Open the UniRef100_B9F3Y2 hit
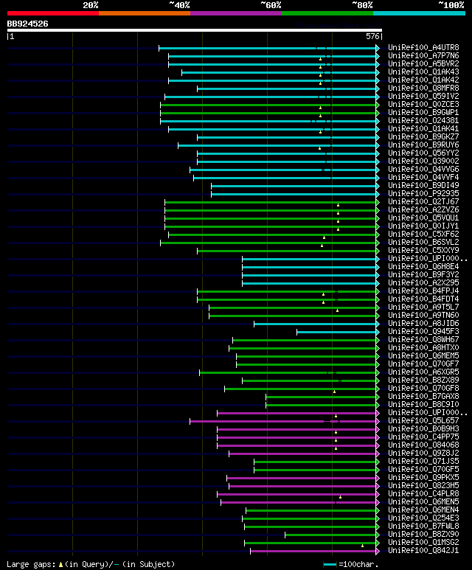The width and height of the screenshot is (472, 570). (423, 274)
